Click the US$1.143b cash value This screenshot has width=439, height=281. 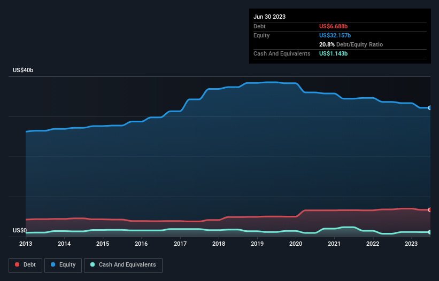point(333,53)
